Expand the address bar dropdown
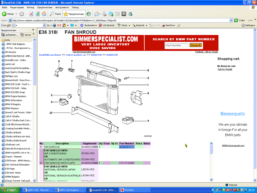This screenshot has height=193, width=257. [x=231, y=20]
